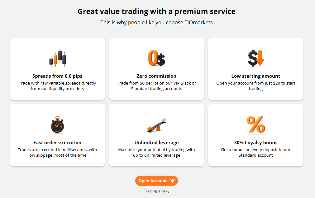
Task: Click the candlestick chart icon above Spreads heading
Action: coord(57,58)
